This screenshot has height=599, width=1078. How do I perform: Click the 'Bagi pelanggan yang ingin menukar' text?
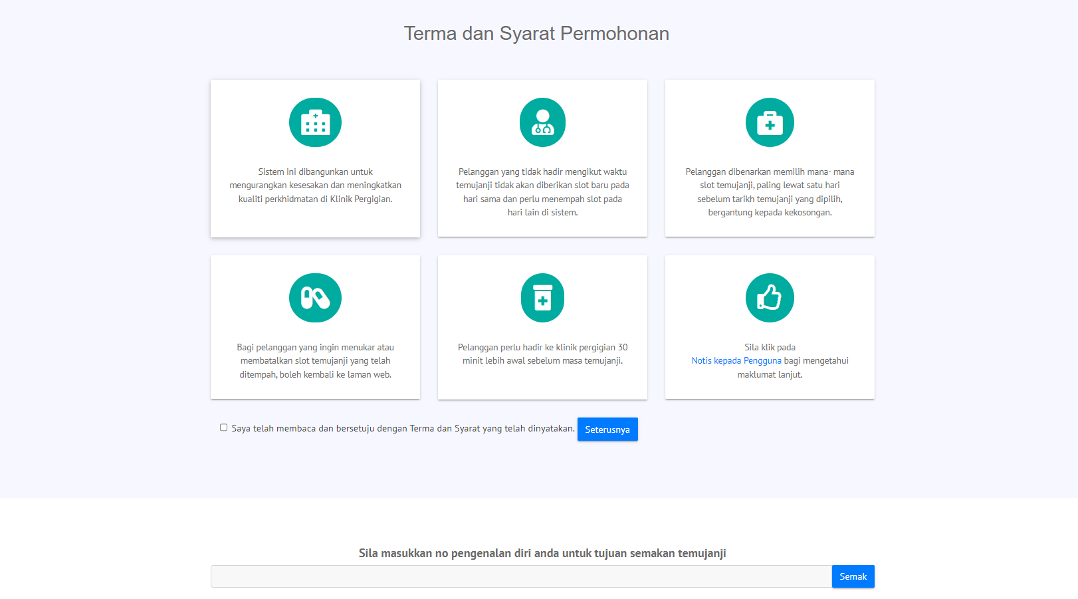coord(315,361)
